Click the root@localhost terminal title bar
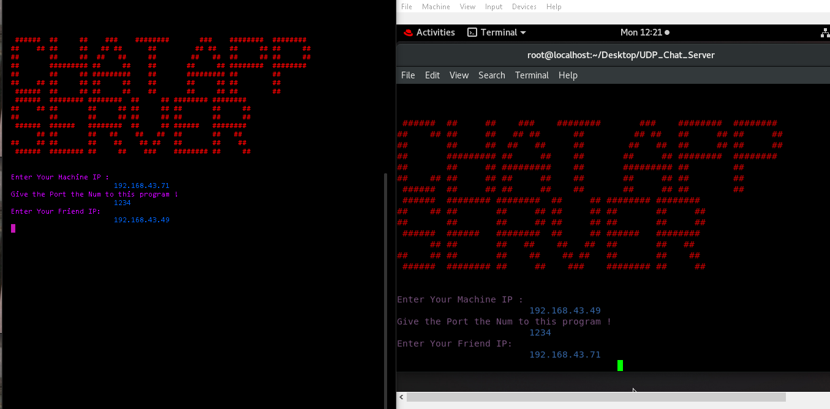 click(x=613, y=55)
